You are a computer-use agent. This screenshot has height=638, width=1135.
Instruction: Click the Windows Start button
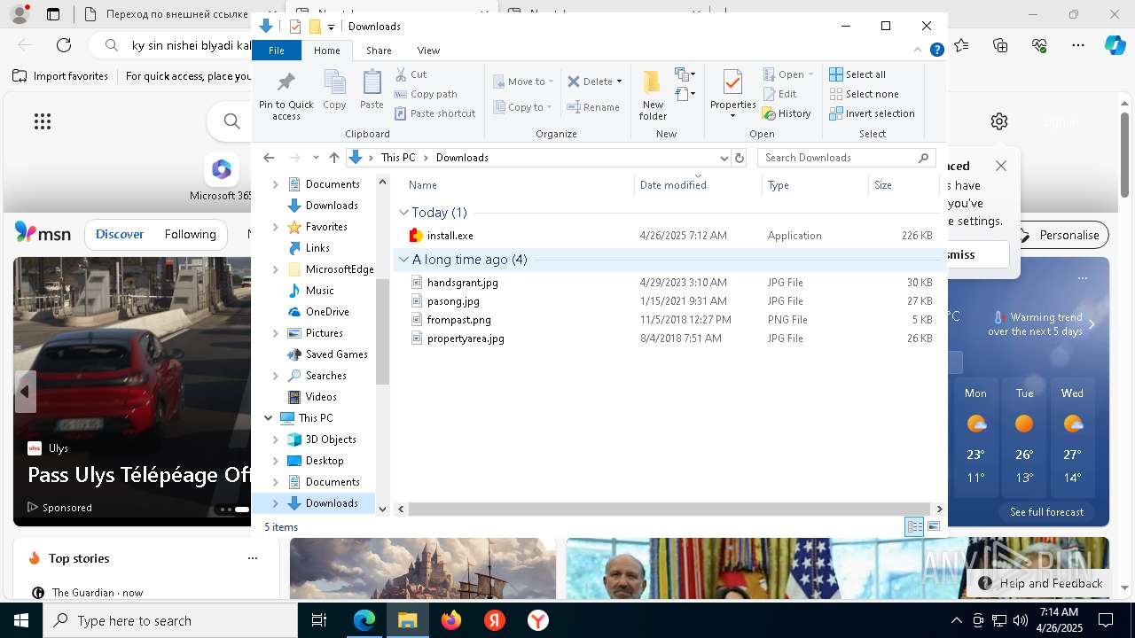[x=21, y=620]
